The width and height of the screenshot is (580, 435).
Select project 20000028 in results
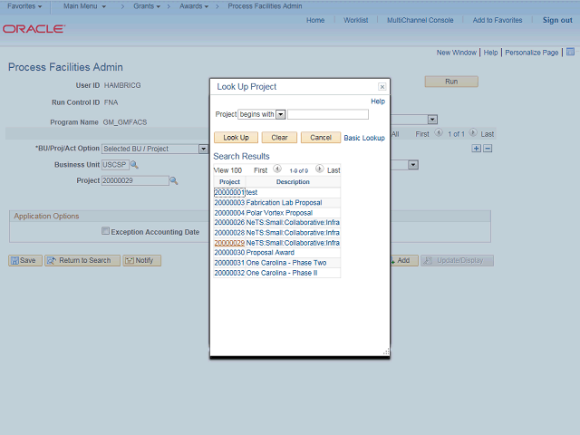click(x=229, y=233)
